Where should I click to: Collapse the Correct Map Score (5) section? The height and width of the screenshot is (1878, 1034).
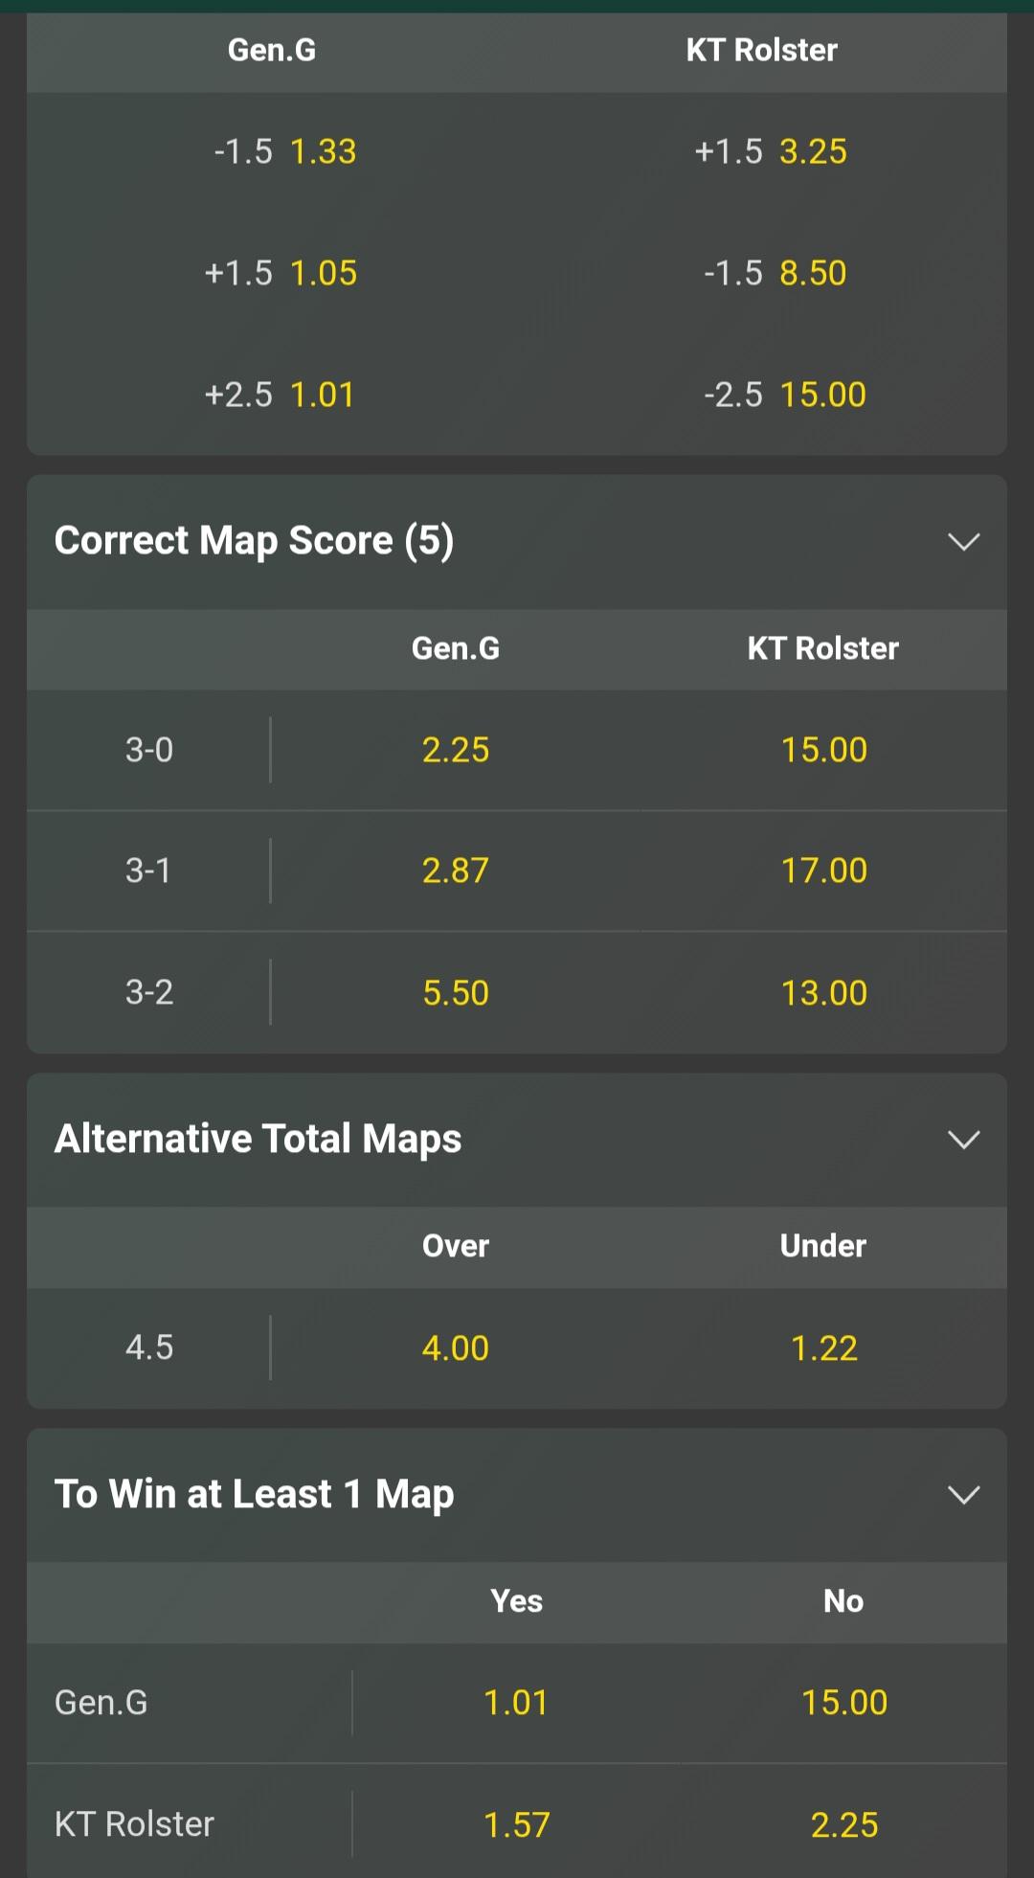pos(963,542)
